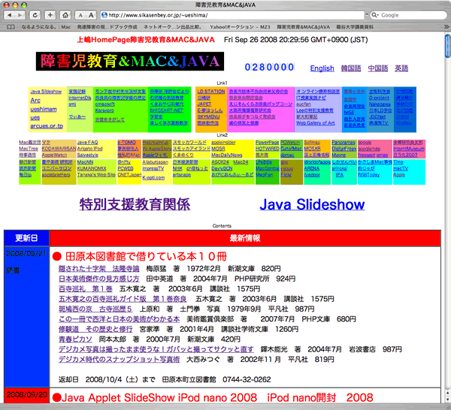This screenshot has height=410, width=451.
Task: Open the 英語 language link
Action: (x=401, y=68)
